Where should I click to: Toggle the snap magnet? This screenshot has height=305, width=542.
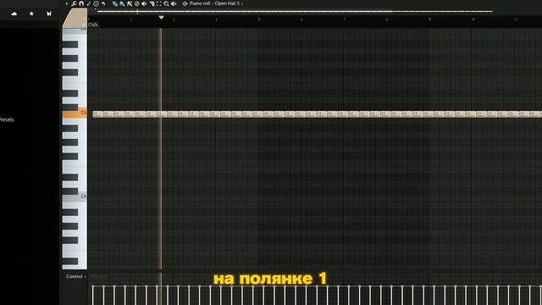(x=81, y=3)
